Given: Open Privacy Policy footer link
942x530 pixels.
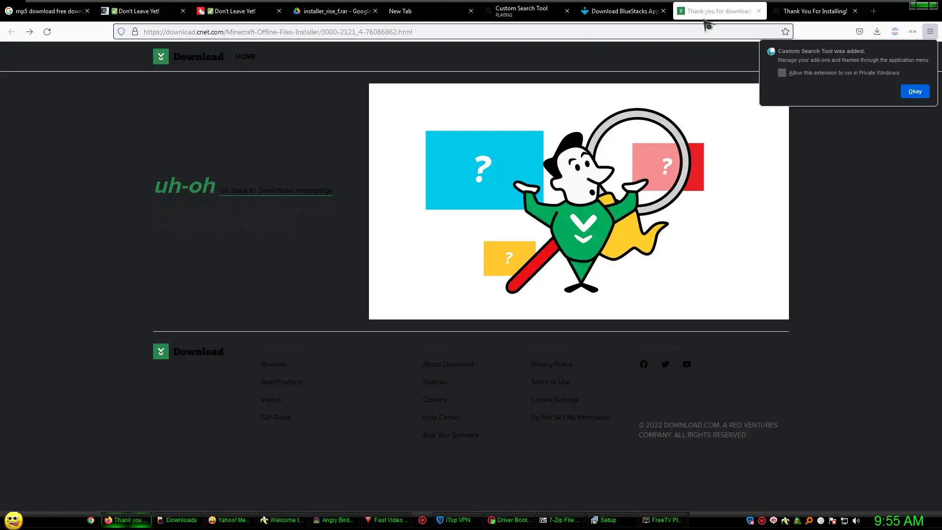Looking at the screenshot, I should (551, 364).
